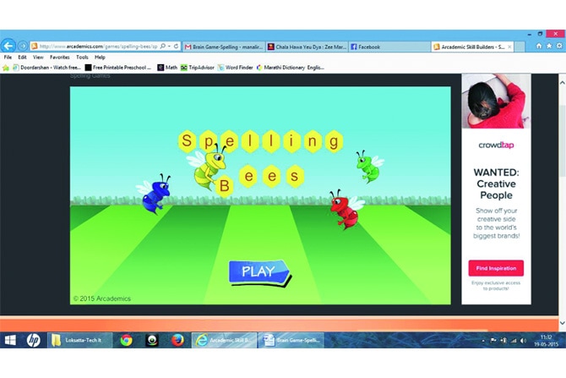
Task: Click the browser Back arrow button
Action: (8, 46)
